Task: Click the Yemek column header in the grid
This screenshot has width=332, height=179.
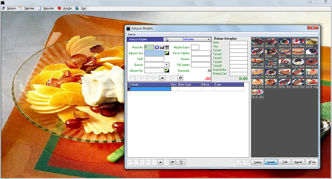Action: pyautogui.click(x=150, y=84)
